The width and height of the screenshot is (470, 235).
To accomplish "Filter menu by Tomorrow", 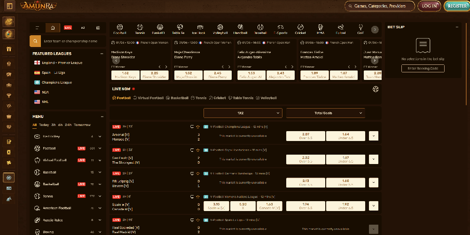I will pyautogui.click(x=82, y=125).
